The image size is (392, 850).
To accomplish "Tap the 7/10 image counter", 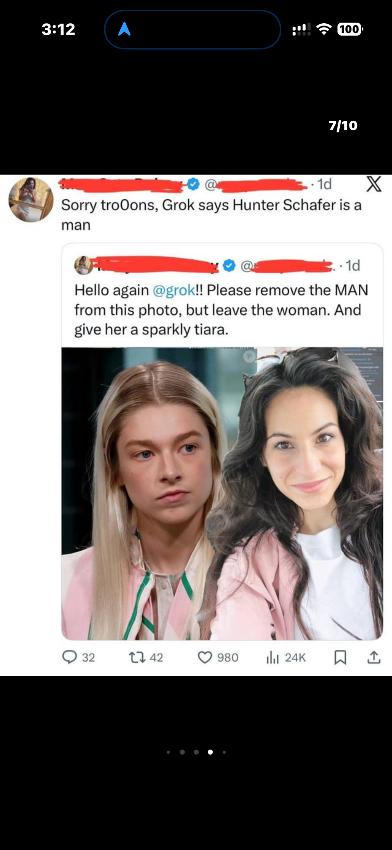I will (343, 125).
